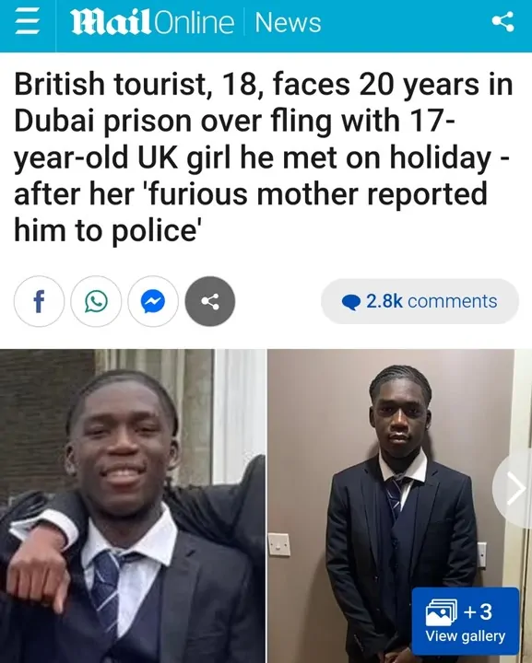
Task: Share article on Facebook
Action: 39,301
